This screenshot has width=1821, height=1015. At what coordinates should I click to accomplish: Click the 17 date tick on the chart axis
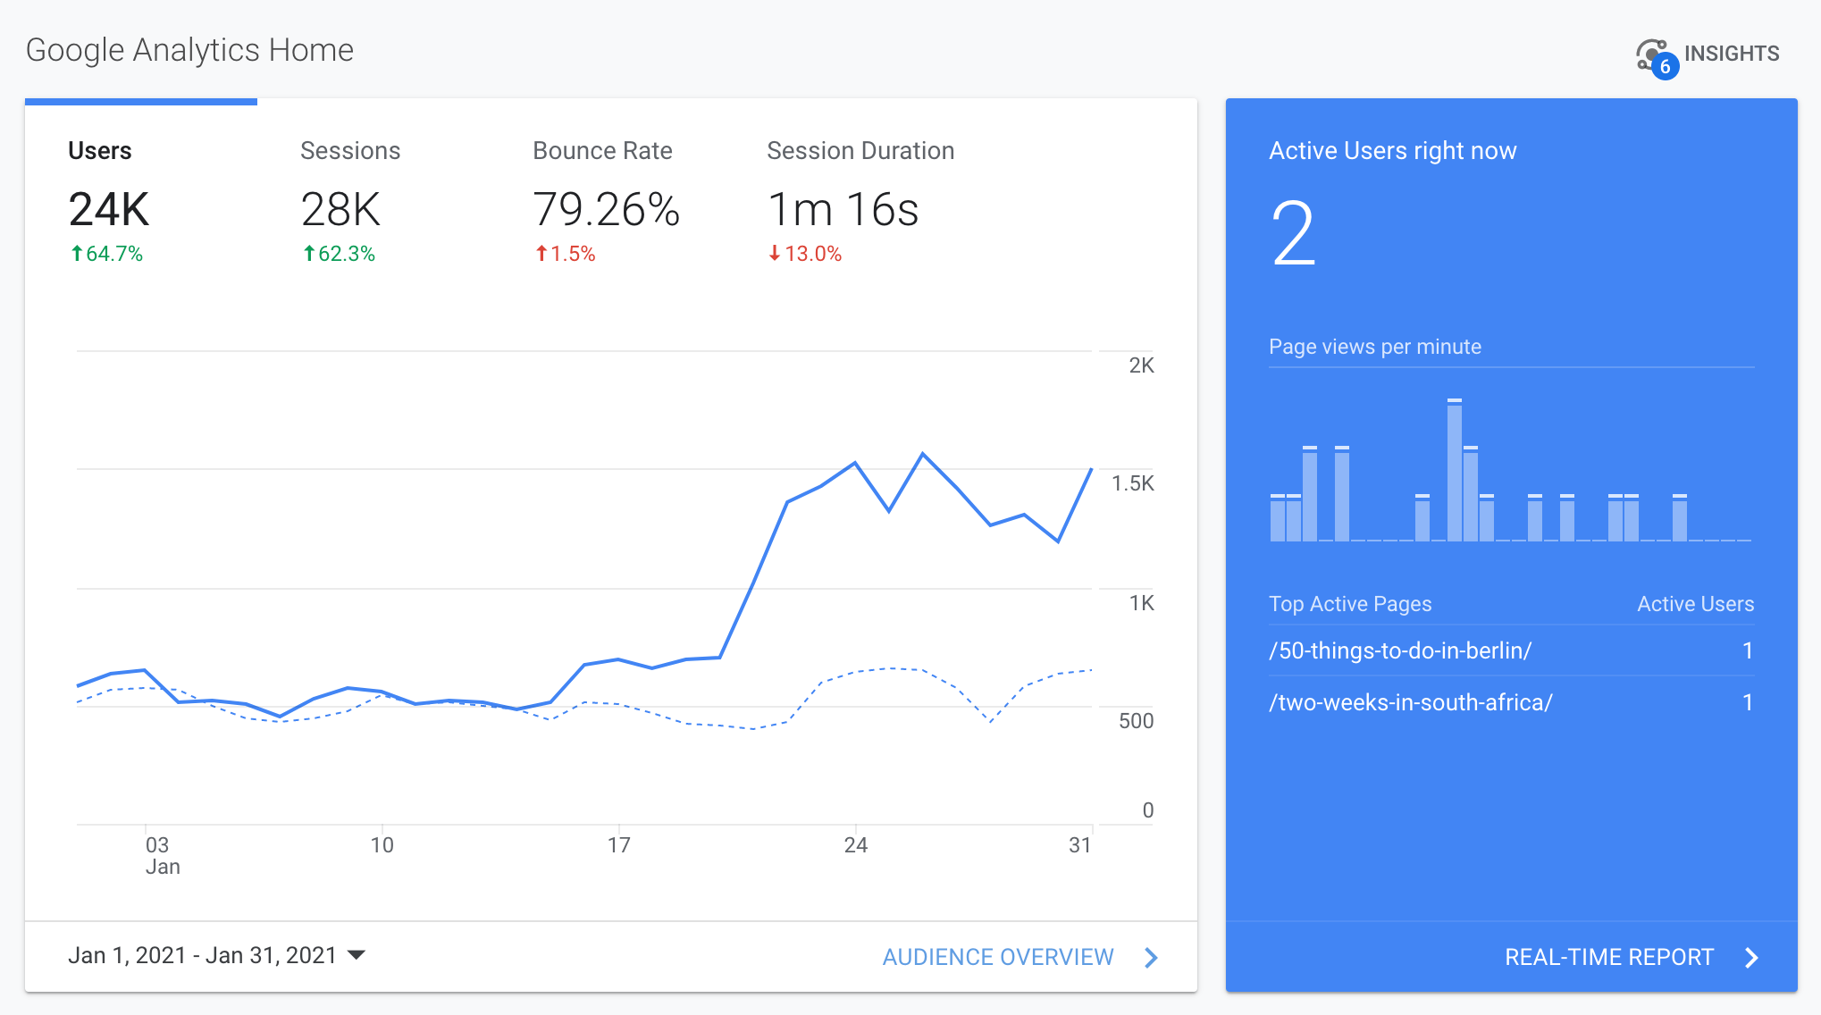tap(619, 845)
